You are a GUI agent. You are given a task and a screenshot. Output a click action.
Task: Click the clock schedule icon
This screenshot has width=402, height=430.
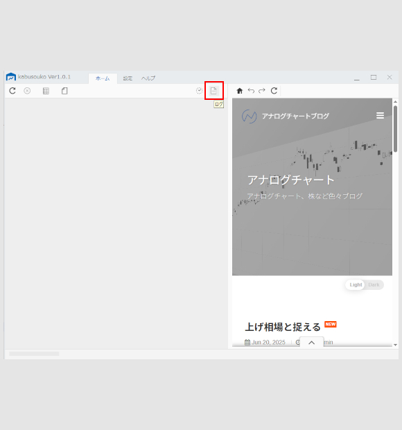[199, 91]
